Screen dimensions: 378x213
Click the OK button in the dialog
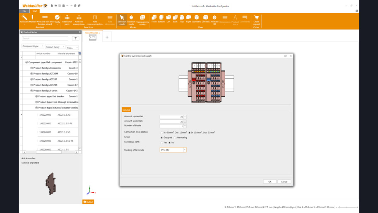(x=270, y=182)
